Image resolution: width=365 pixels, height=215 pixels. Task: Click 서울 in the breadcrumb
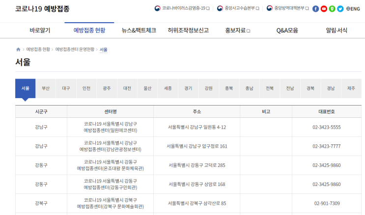point(104,50)
